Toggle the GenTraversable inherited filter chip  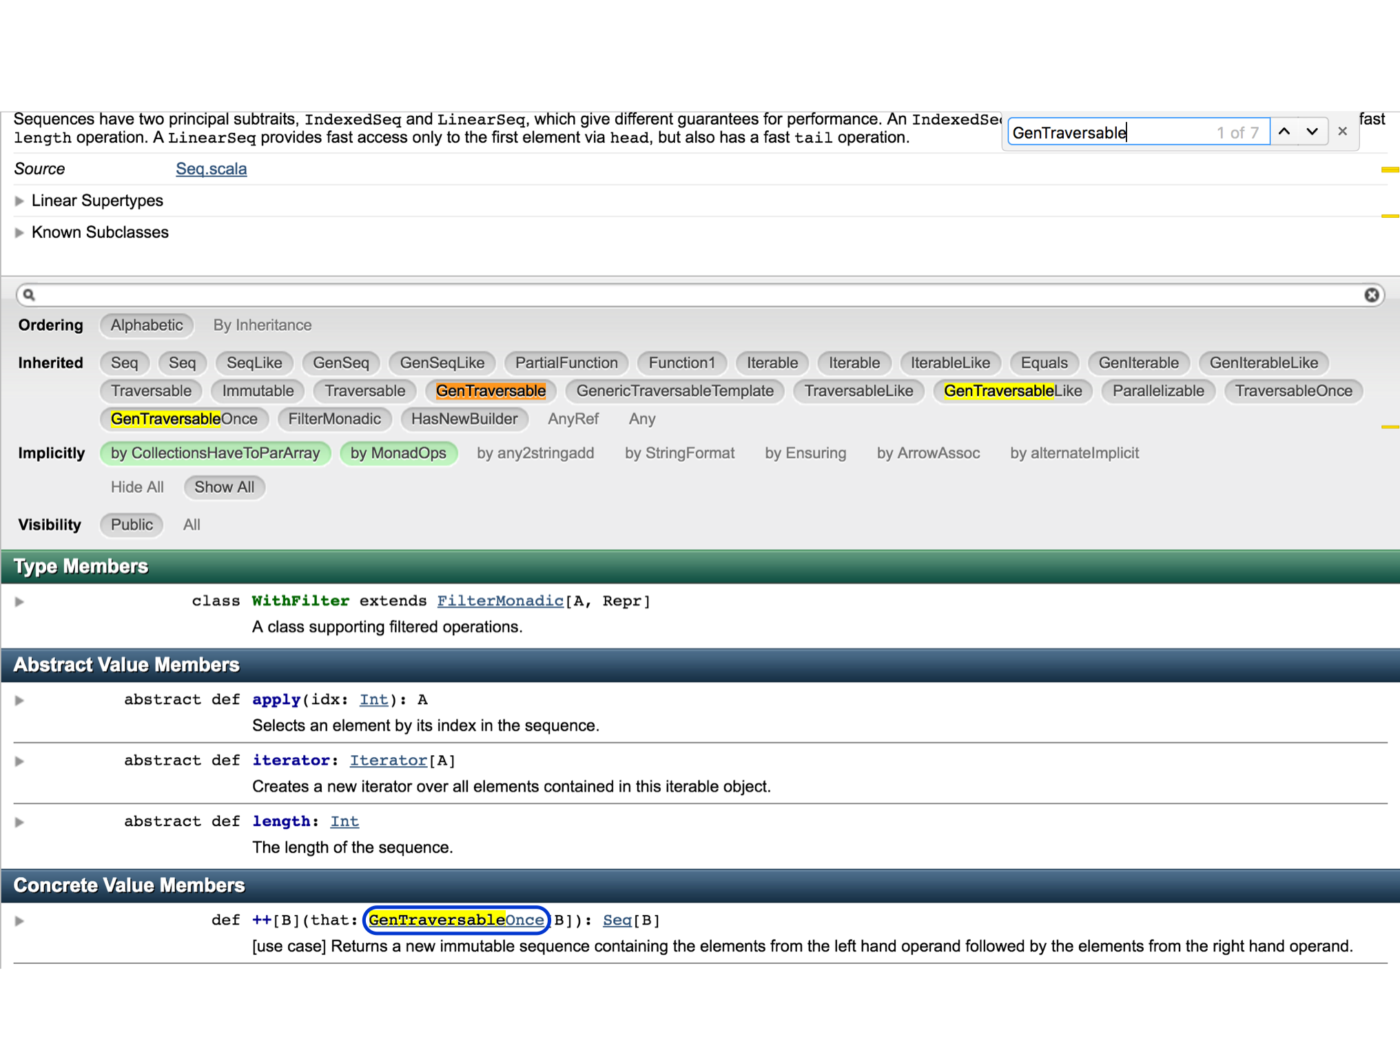[x=491, y=391]
